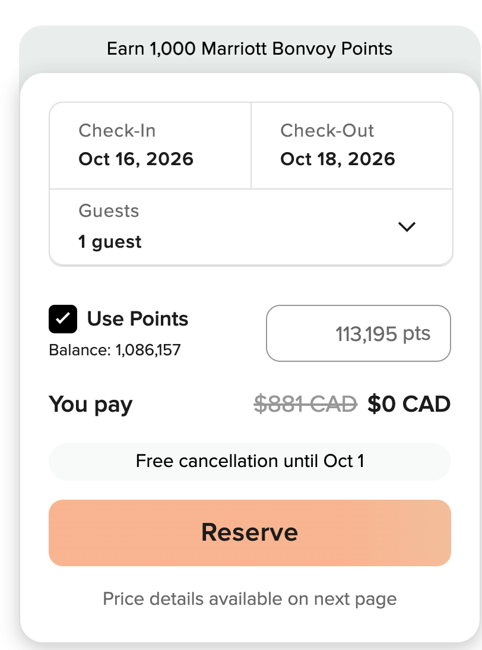Image resolution: width=482 pixels, height=650 pixels.
Task: Expand the Guests dropdown
Action: click(251, 227)
